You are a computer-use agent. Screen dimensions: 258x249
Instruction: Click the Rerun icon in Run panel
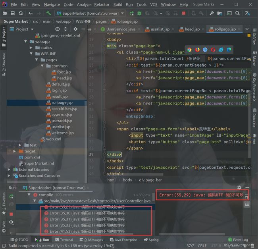coord(11,196)
